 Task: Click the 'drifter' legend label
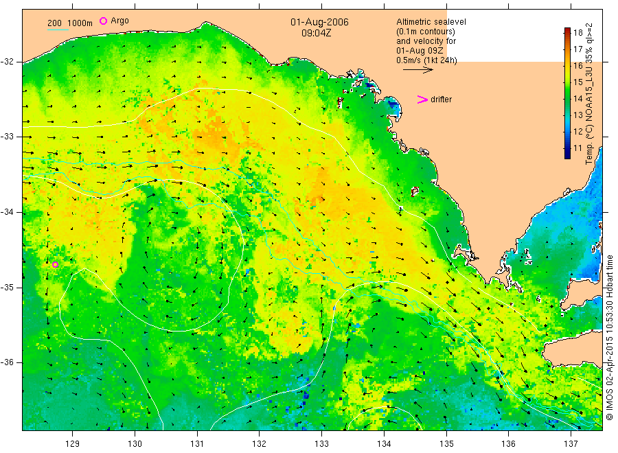pyautogui.click(x=441, y=100)
